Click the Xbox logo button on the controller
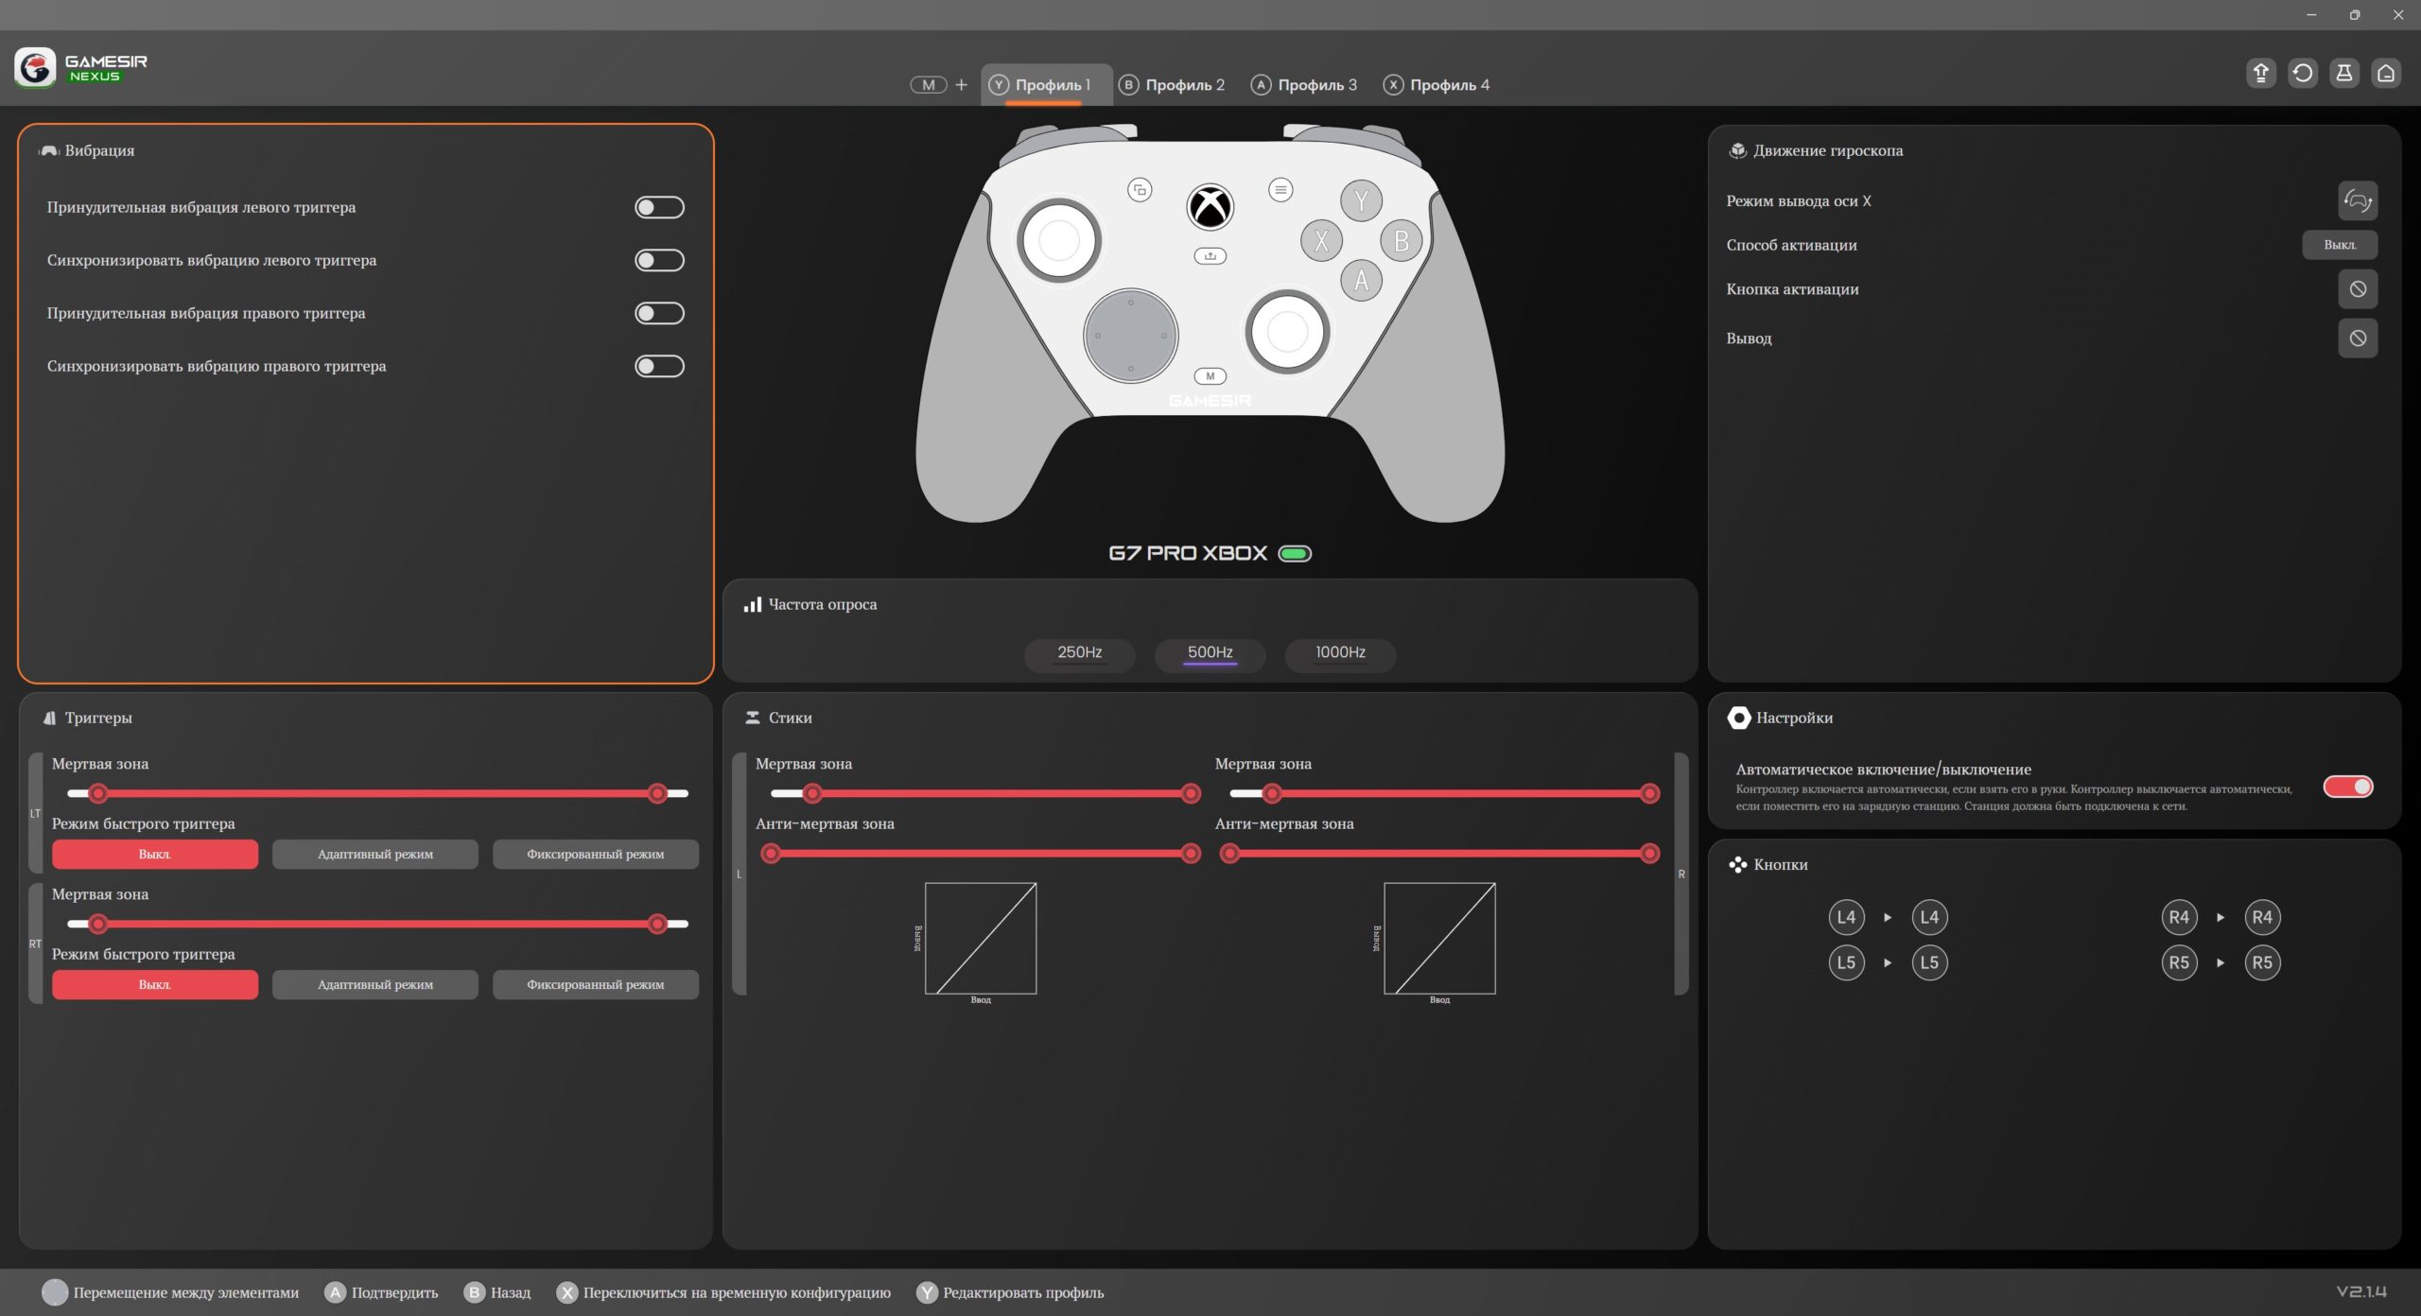2421x1316 pixels. pyautogui.click(x=1210, y=207)
